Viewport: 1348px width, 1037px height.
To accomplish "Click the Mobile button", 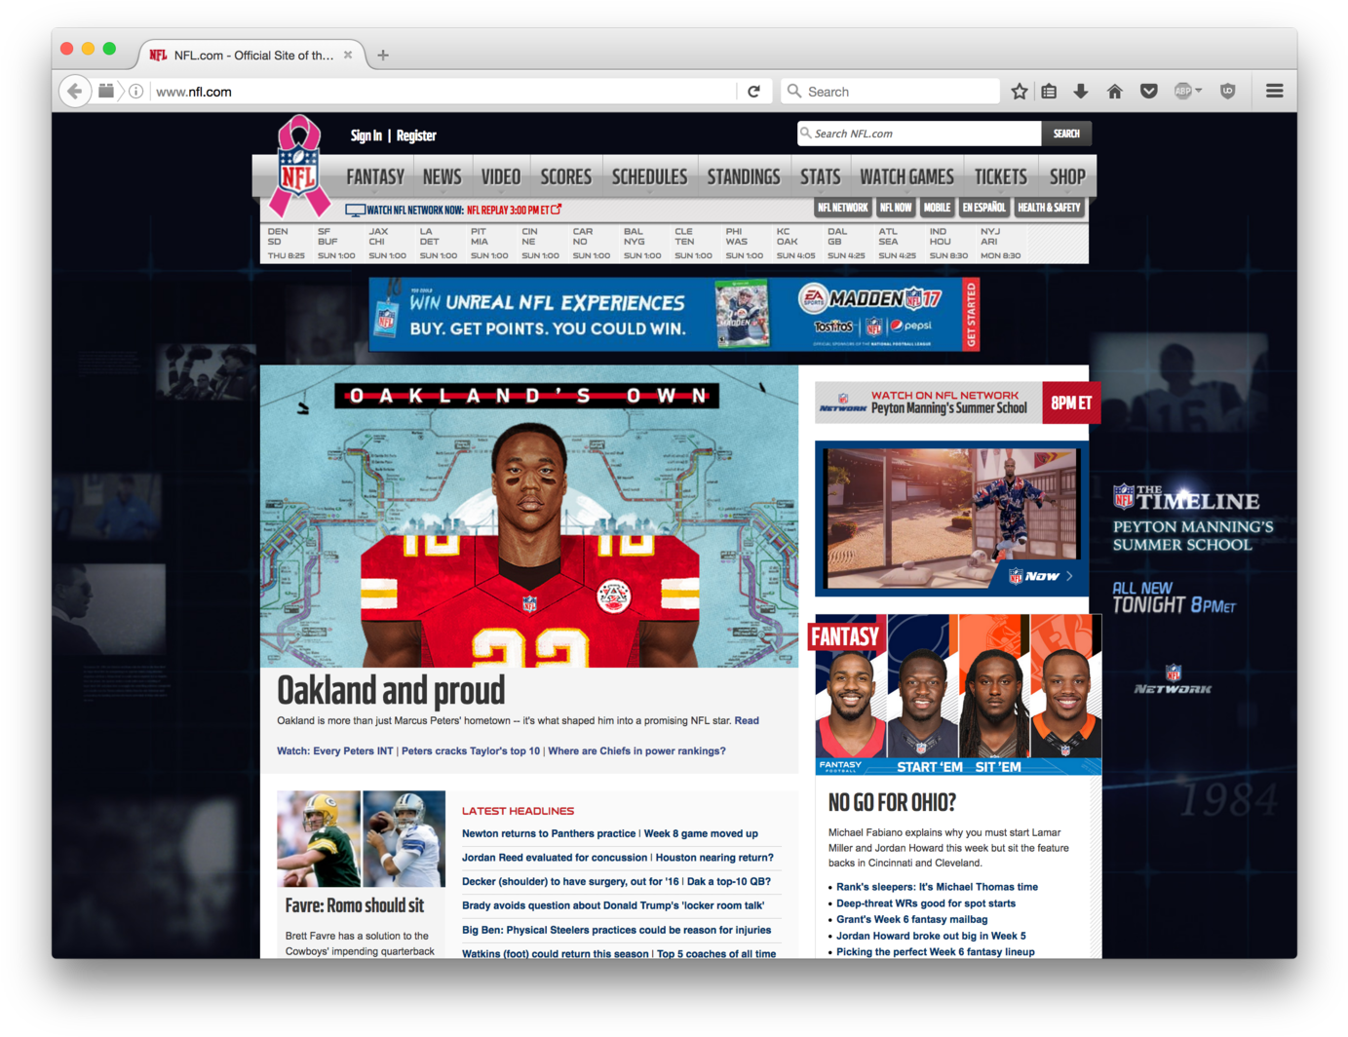I will point(937,208).
